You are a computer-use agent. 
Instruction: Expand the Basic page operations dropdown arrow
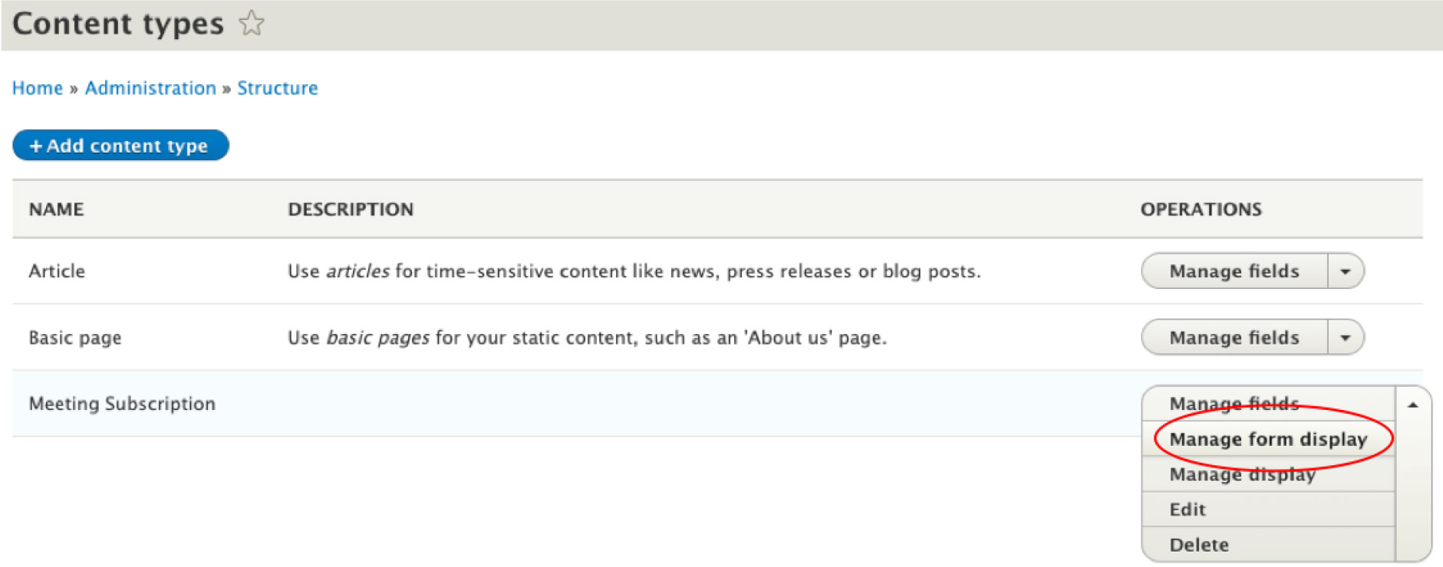[x=1346, y=338]
